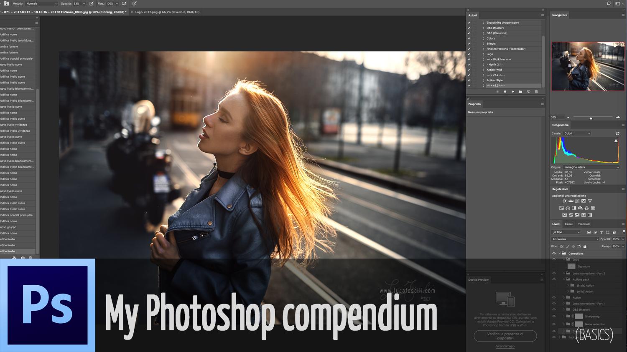Filter layers by smart objects
The image size is (627, 352).
[614, 232]
